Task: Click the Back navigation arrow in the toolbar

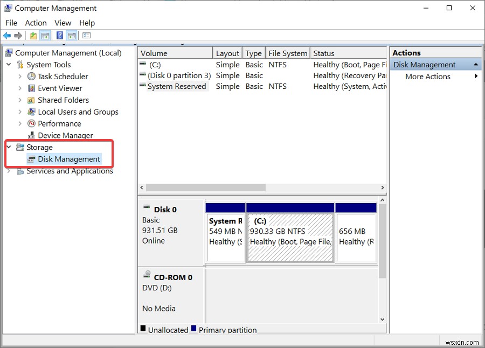Action: pos(6,36)
